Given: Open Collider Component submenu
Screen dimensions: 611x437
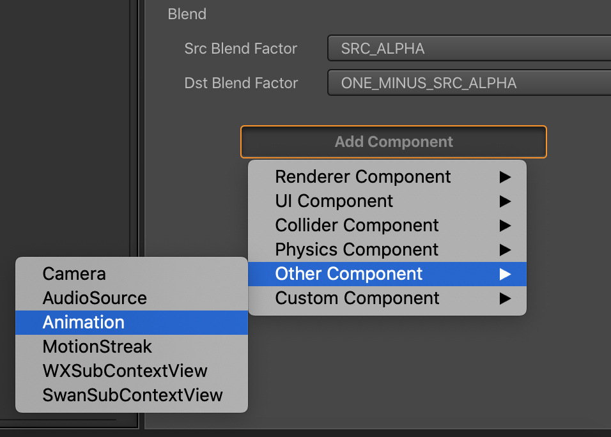Looking at the screenshot, I should coord(387,225).
